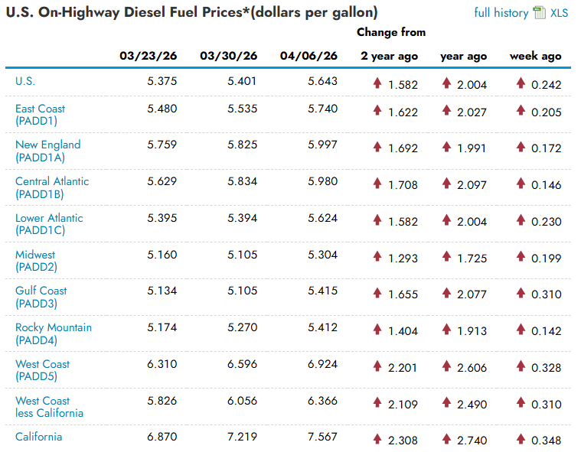Click West Coast (PADD5) year ago arrow
The height and width of the screenshot is (452, 581).
(x=446, y=367)
